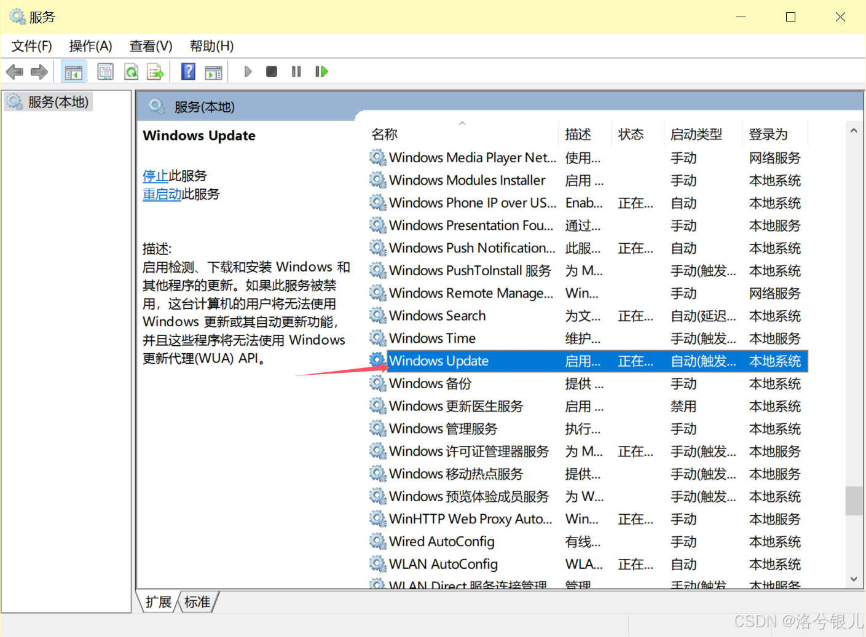Screen dimensions: 866x637
Task: Click the 服务 app icon in title bar
Action: [x=17, y=17]
